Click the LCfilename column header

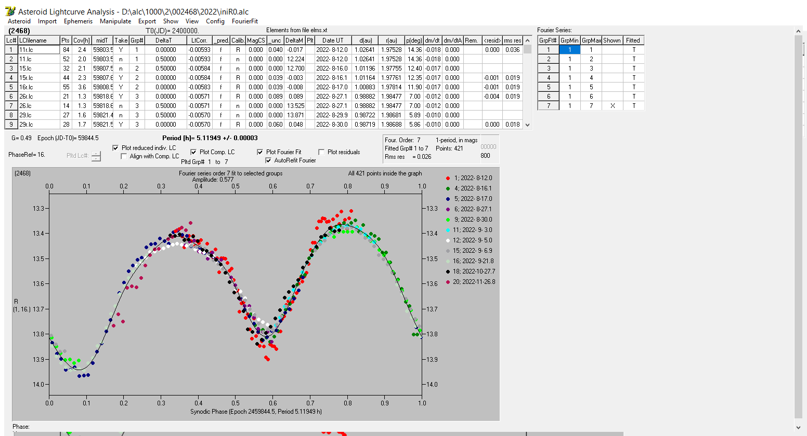(38, 40)
